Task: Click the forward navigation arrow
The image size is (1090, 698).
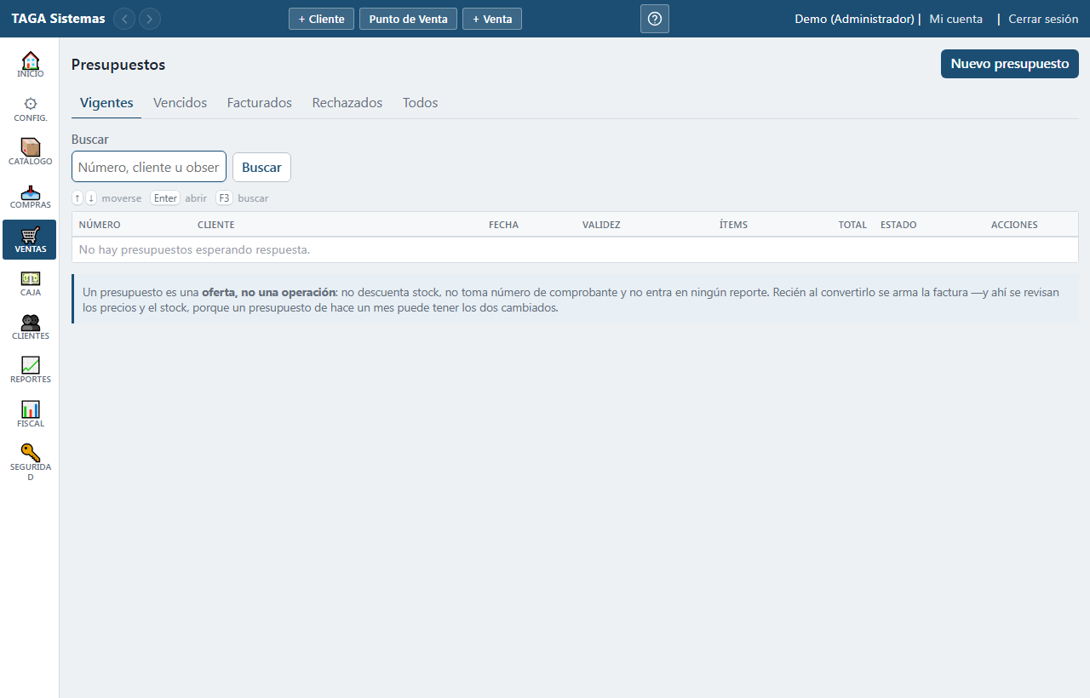Action: click(150, 19)
